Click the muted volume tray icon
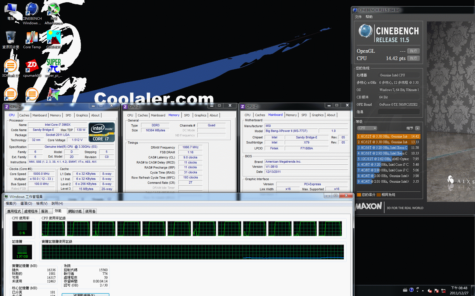The width and height of the screenshot is (475, 296). pos(429,291)
